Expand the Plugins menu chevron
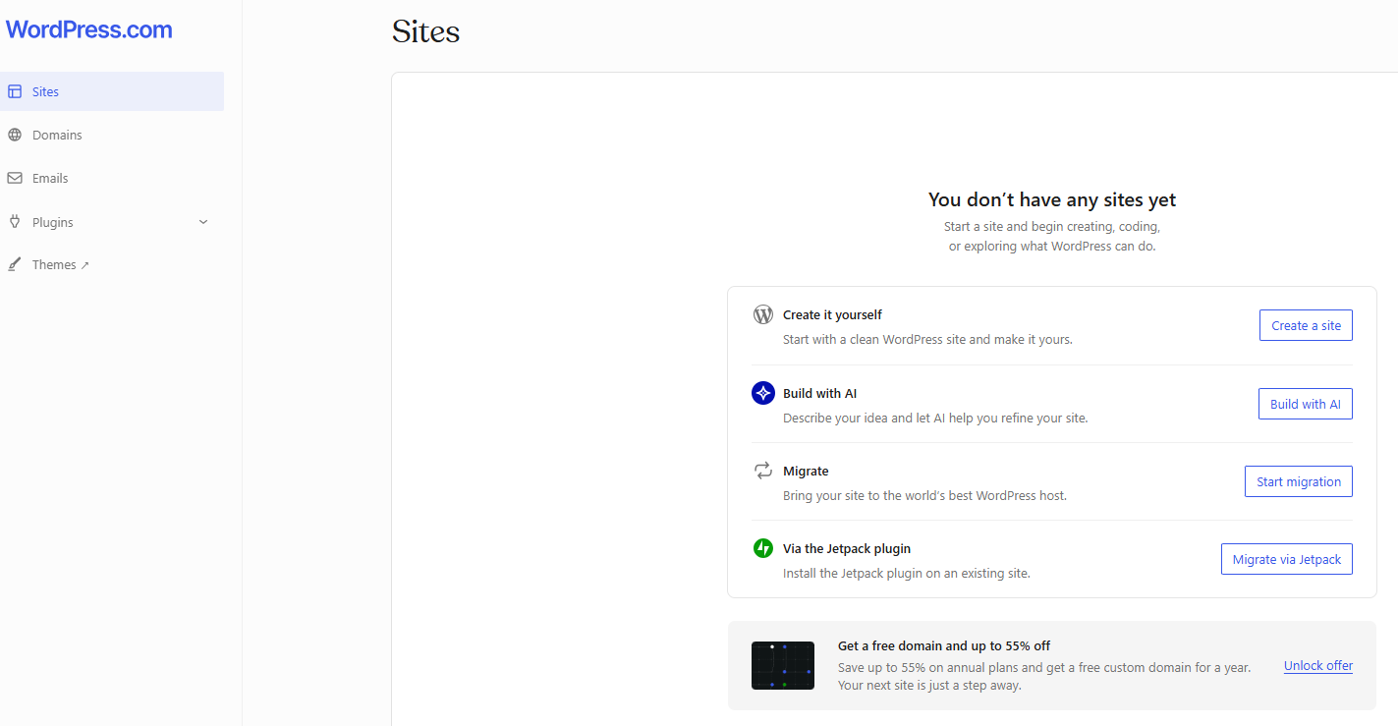 (203, 222)
